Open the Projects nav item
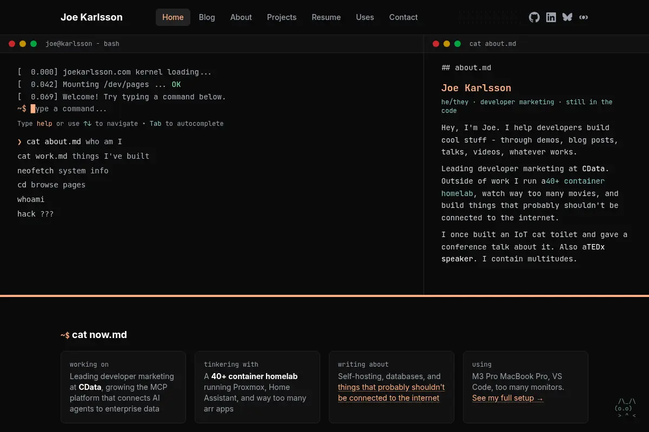Viewport: 649px width, 432px height. [282, 17]
